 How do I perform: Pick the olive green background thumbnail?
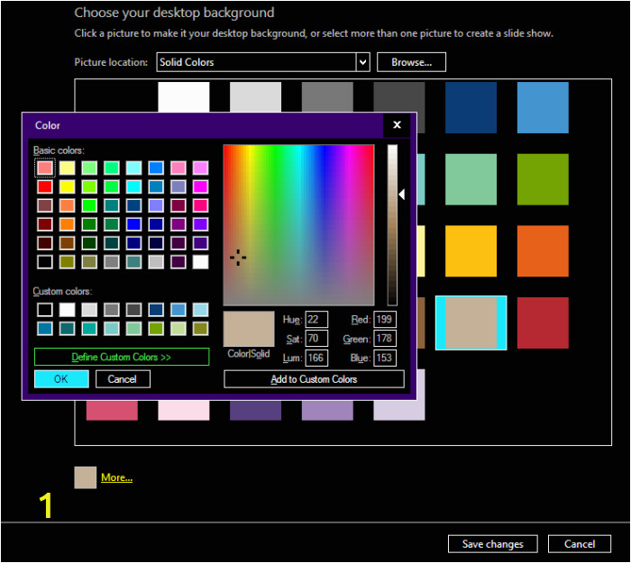tap(543, 178)
